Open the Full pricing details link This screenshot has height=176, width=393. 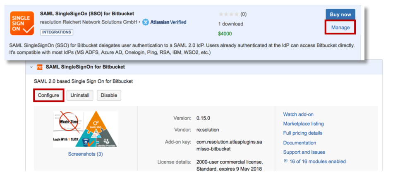click(303, 133)
